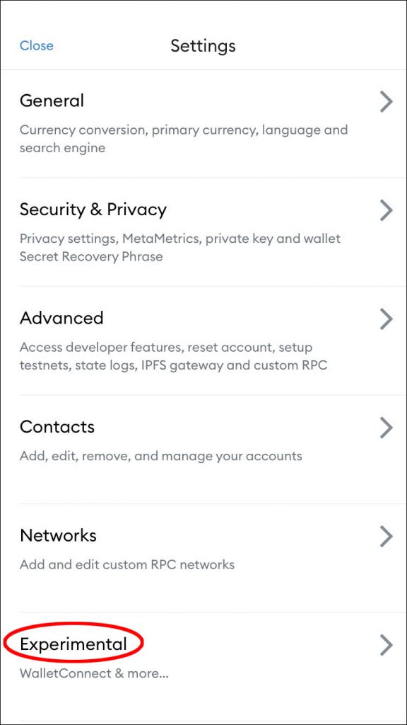Open the circled Experimental settings
Viewport: 407px width, 725px height.
(x=73, y=644)
